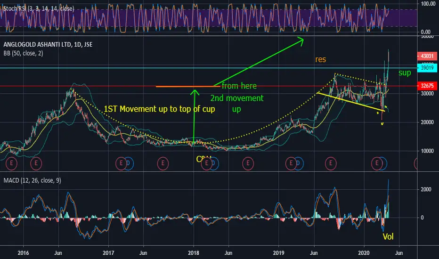Click the 30000 price axis value
439x259 pixels.
pyautogui.click(x=427, y=94)
